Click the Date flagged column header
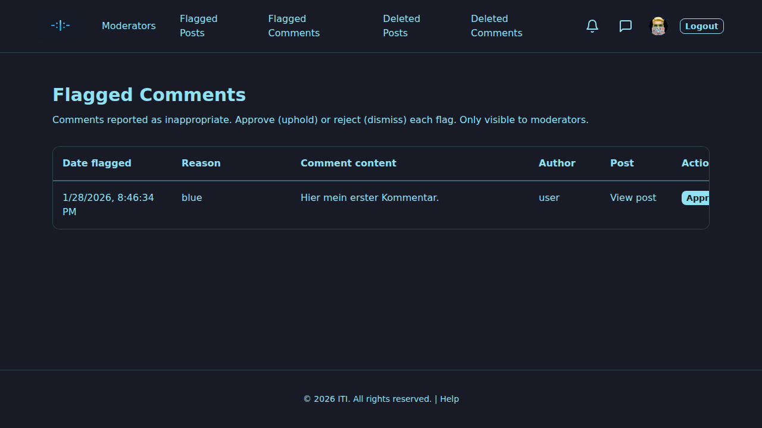Viewport: 762px width, 428px height. 97,163
